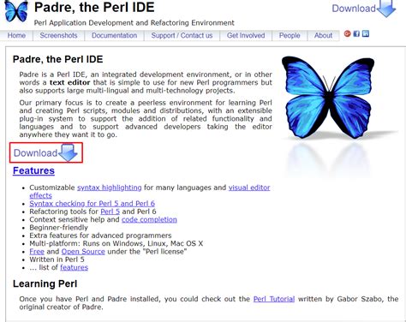Image resolution: width=406 pixels, height=322 pixels.
Task: Click the Padre butterfly logo in the header
Action: coord(16,11)
